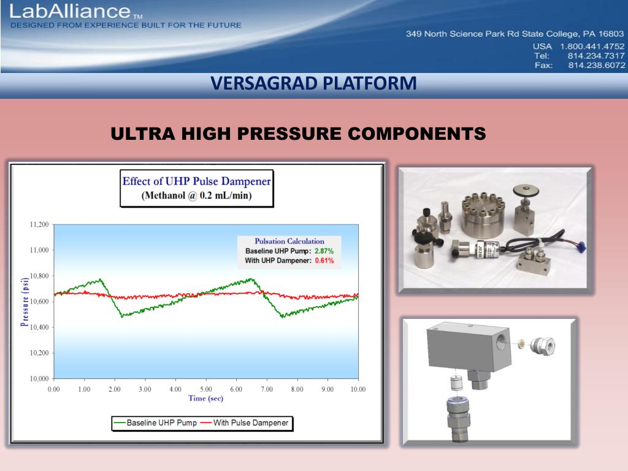
Task: Click the address '349 North Science Park Rd'
Action: (x=462, y=34)
